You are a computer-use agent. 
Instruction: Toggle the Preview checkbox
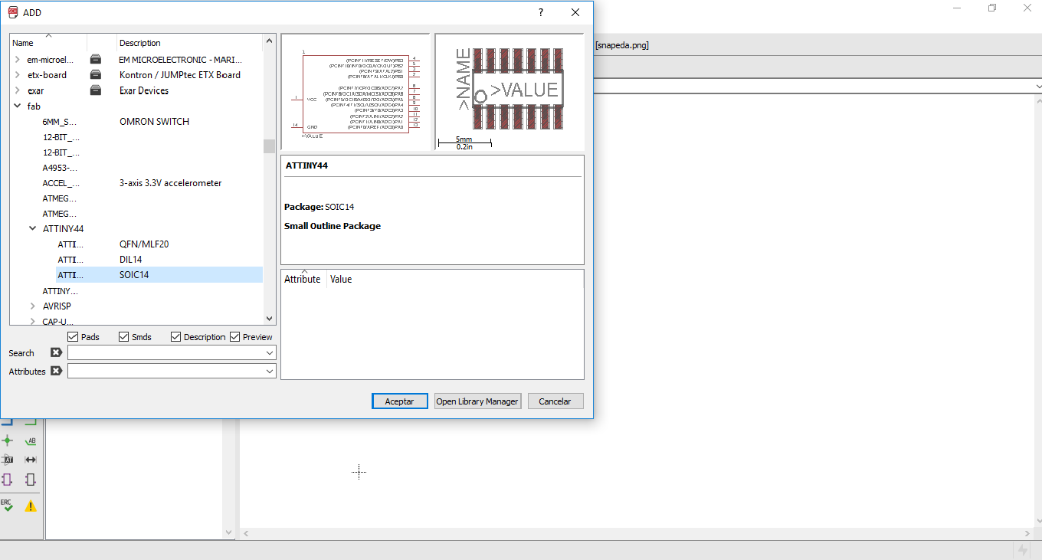pyautogui.click(x=235, y=337)
